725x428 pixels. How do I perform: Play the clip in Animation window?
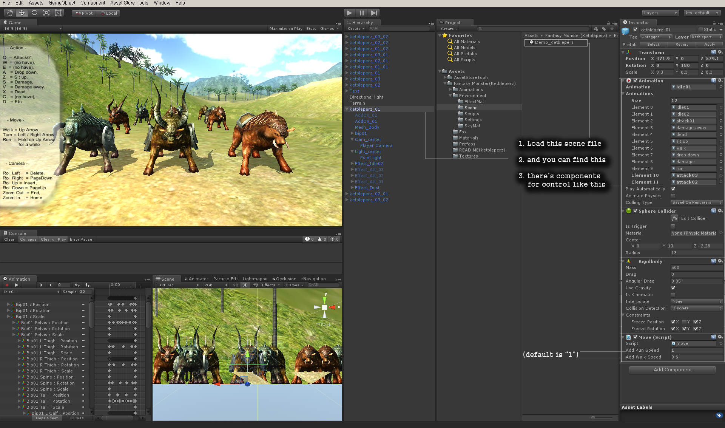[17, 285]
